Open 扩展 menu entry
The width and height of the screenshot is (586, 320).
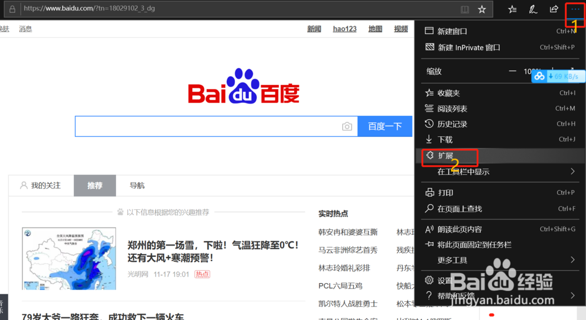501,156
